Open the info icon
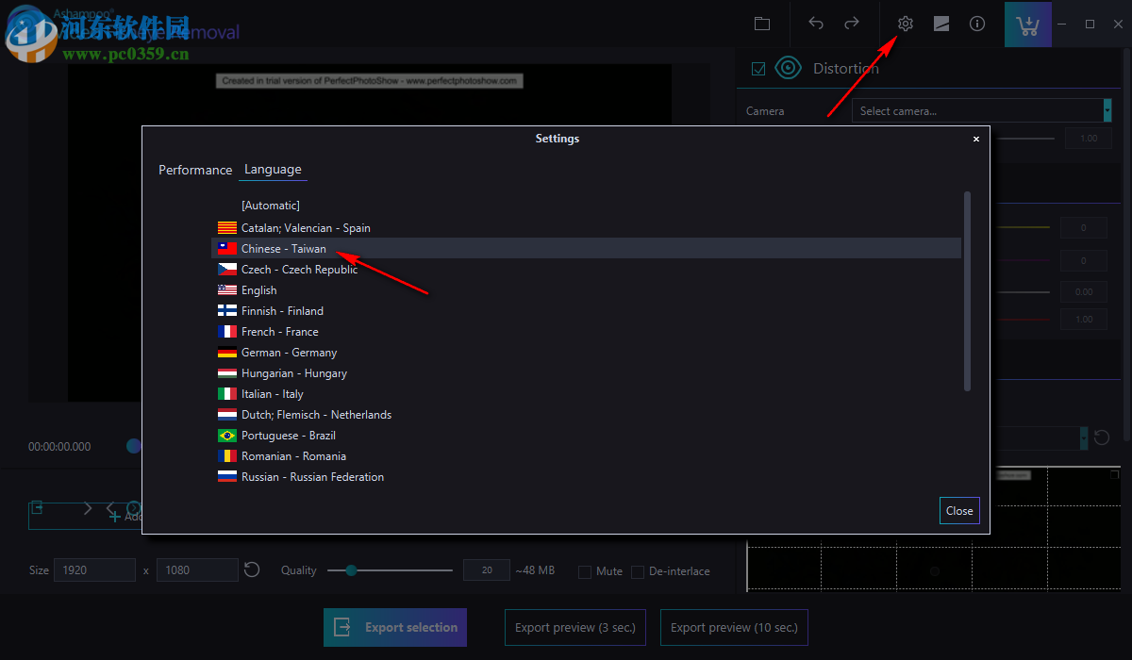 coord(977,24)
